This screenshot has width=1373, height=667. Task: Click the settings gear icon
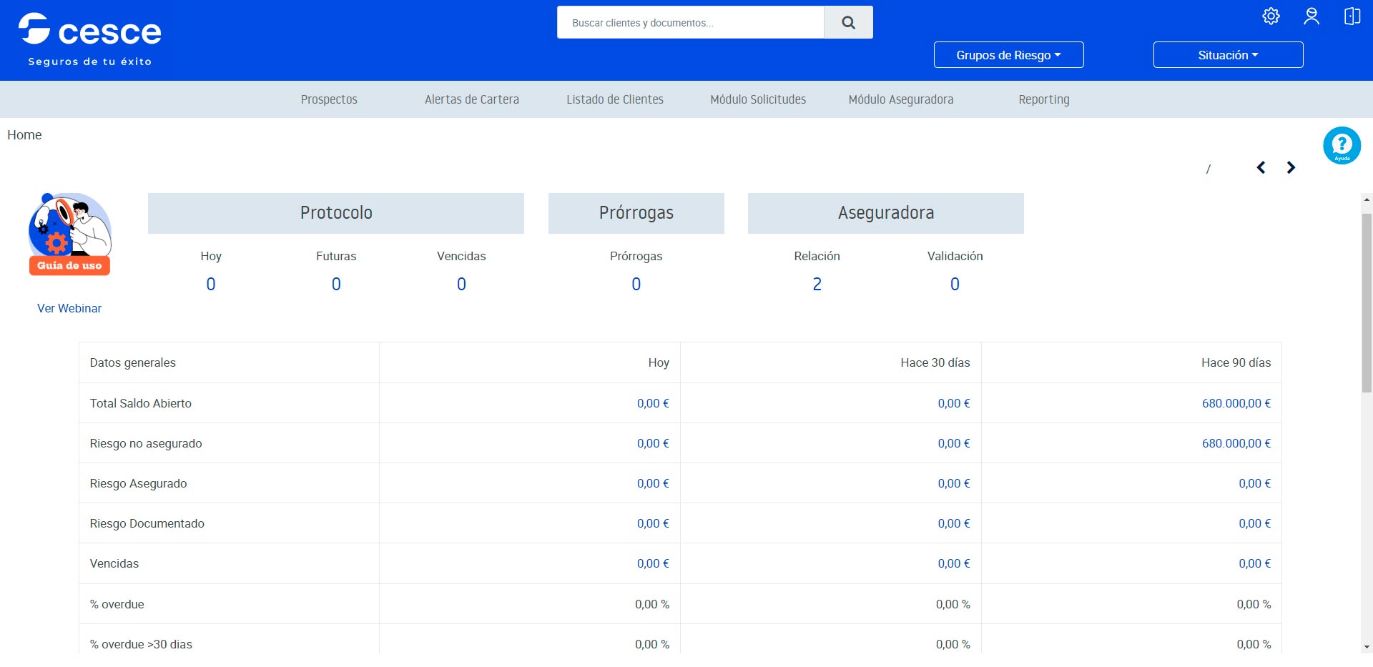pyautogui.click(x=1271, y=16)
